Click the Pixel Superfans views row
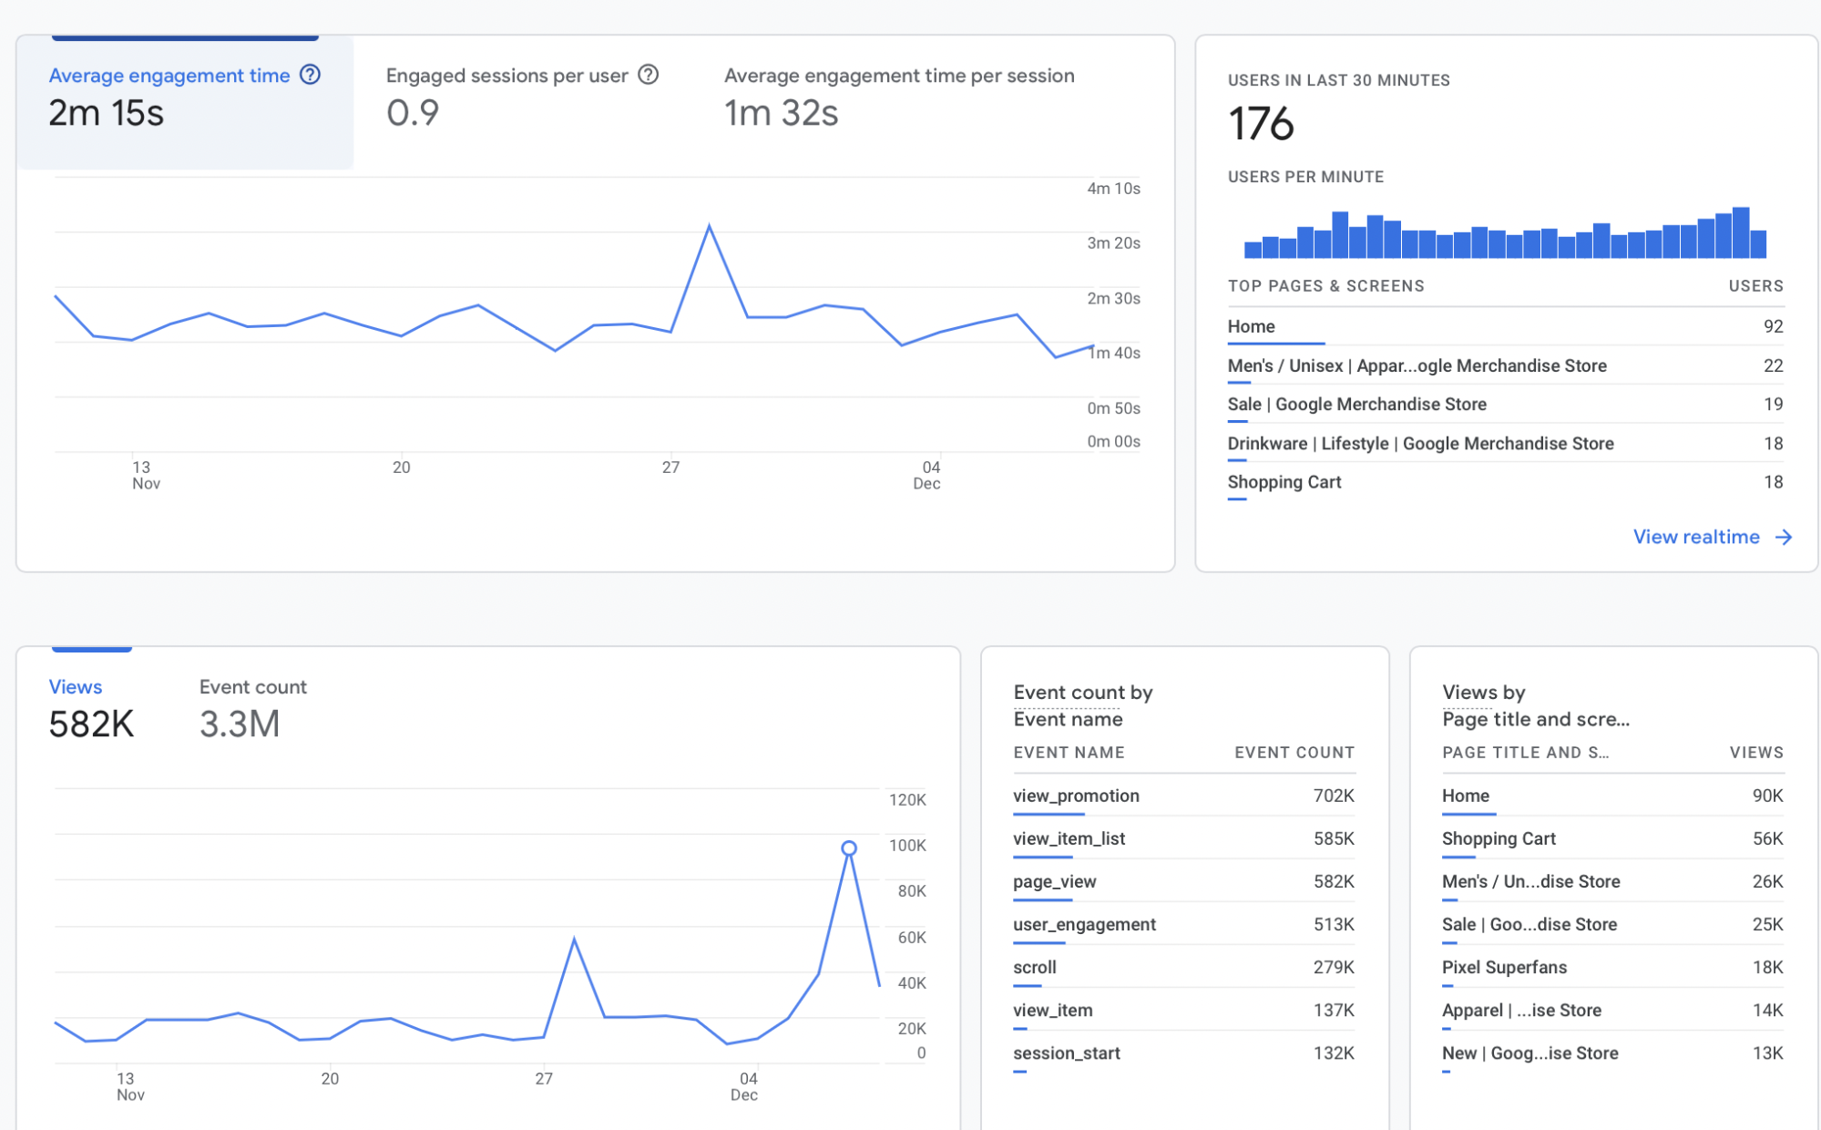This screenshot has height=1130, width=1821. (x=1612, y=967)
